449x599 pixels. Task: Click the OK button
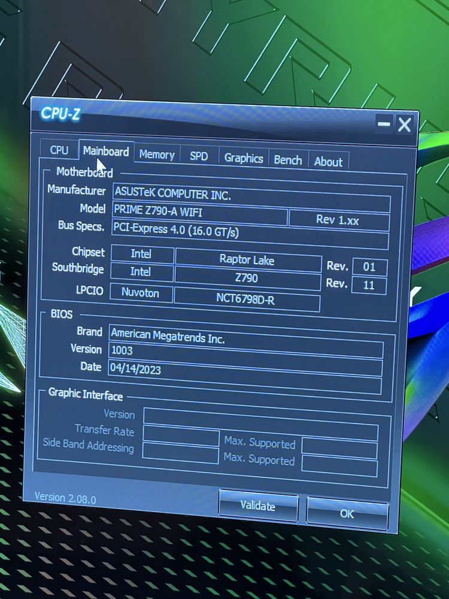point(347,514)
